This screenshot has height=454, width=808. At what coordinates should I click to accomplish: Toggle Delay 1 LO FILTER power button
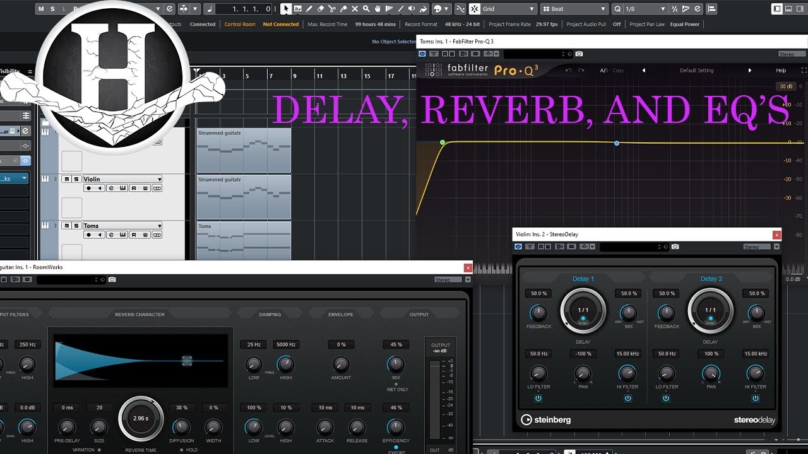tap(538, 399)
